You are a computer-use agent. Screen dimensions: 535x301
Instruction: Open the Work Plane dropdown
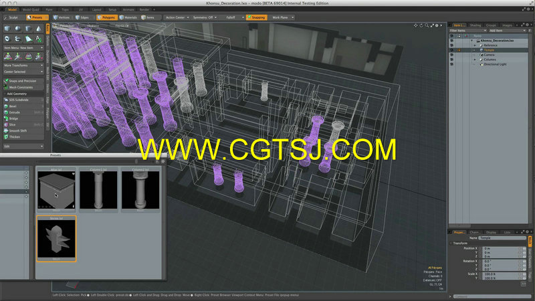(282, 17)
